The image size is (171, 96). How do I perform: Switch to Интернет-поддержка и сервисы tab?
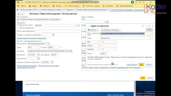pos(51,10)
